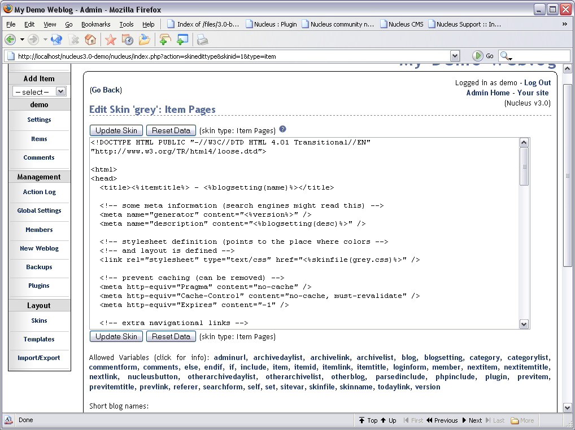The height and width of the screenshot is (430, 575).
Task: Open the Items sidebar link
Action: tap(39, 139)
